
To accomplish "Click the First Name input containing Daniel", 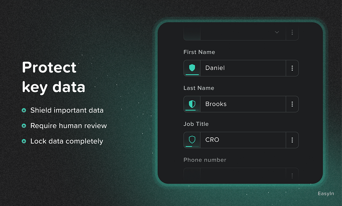I will click(243, 68).
